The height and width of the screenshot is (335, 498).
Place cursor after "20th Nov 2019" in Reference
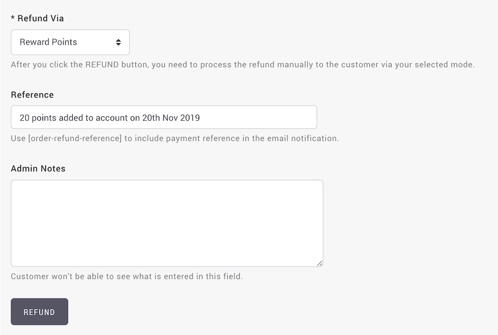(200, 118)
